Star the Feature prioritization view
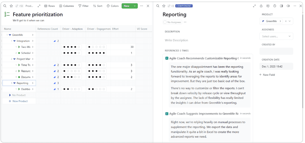The width and height of the screenshot is (305, 143). click(x=11, y=6)
